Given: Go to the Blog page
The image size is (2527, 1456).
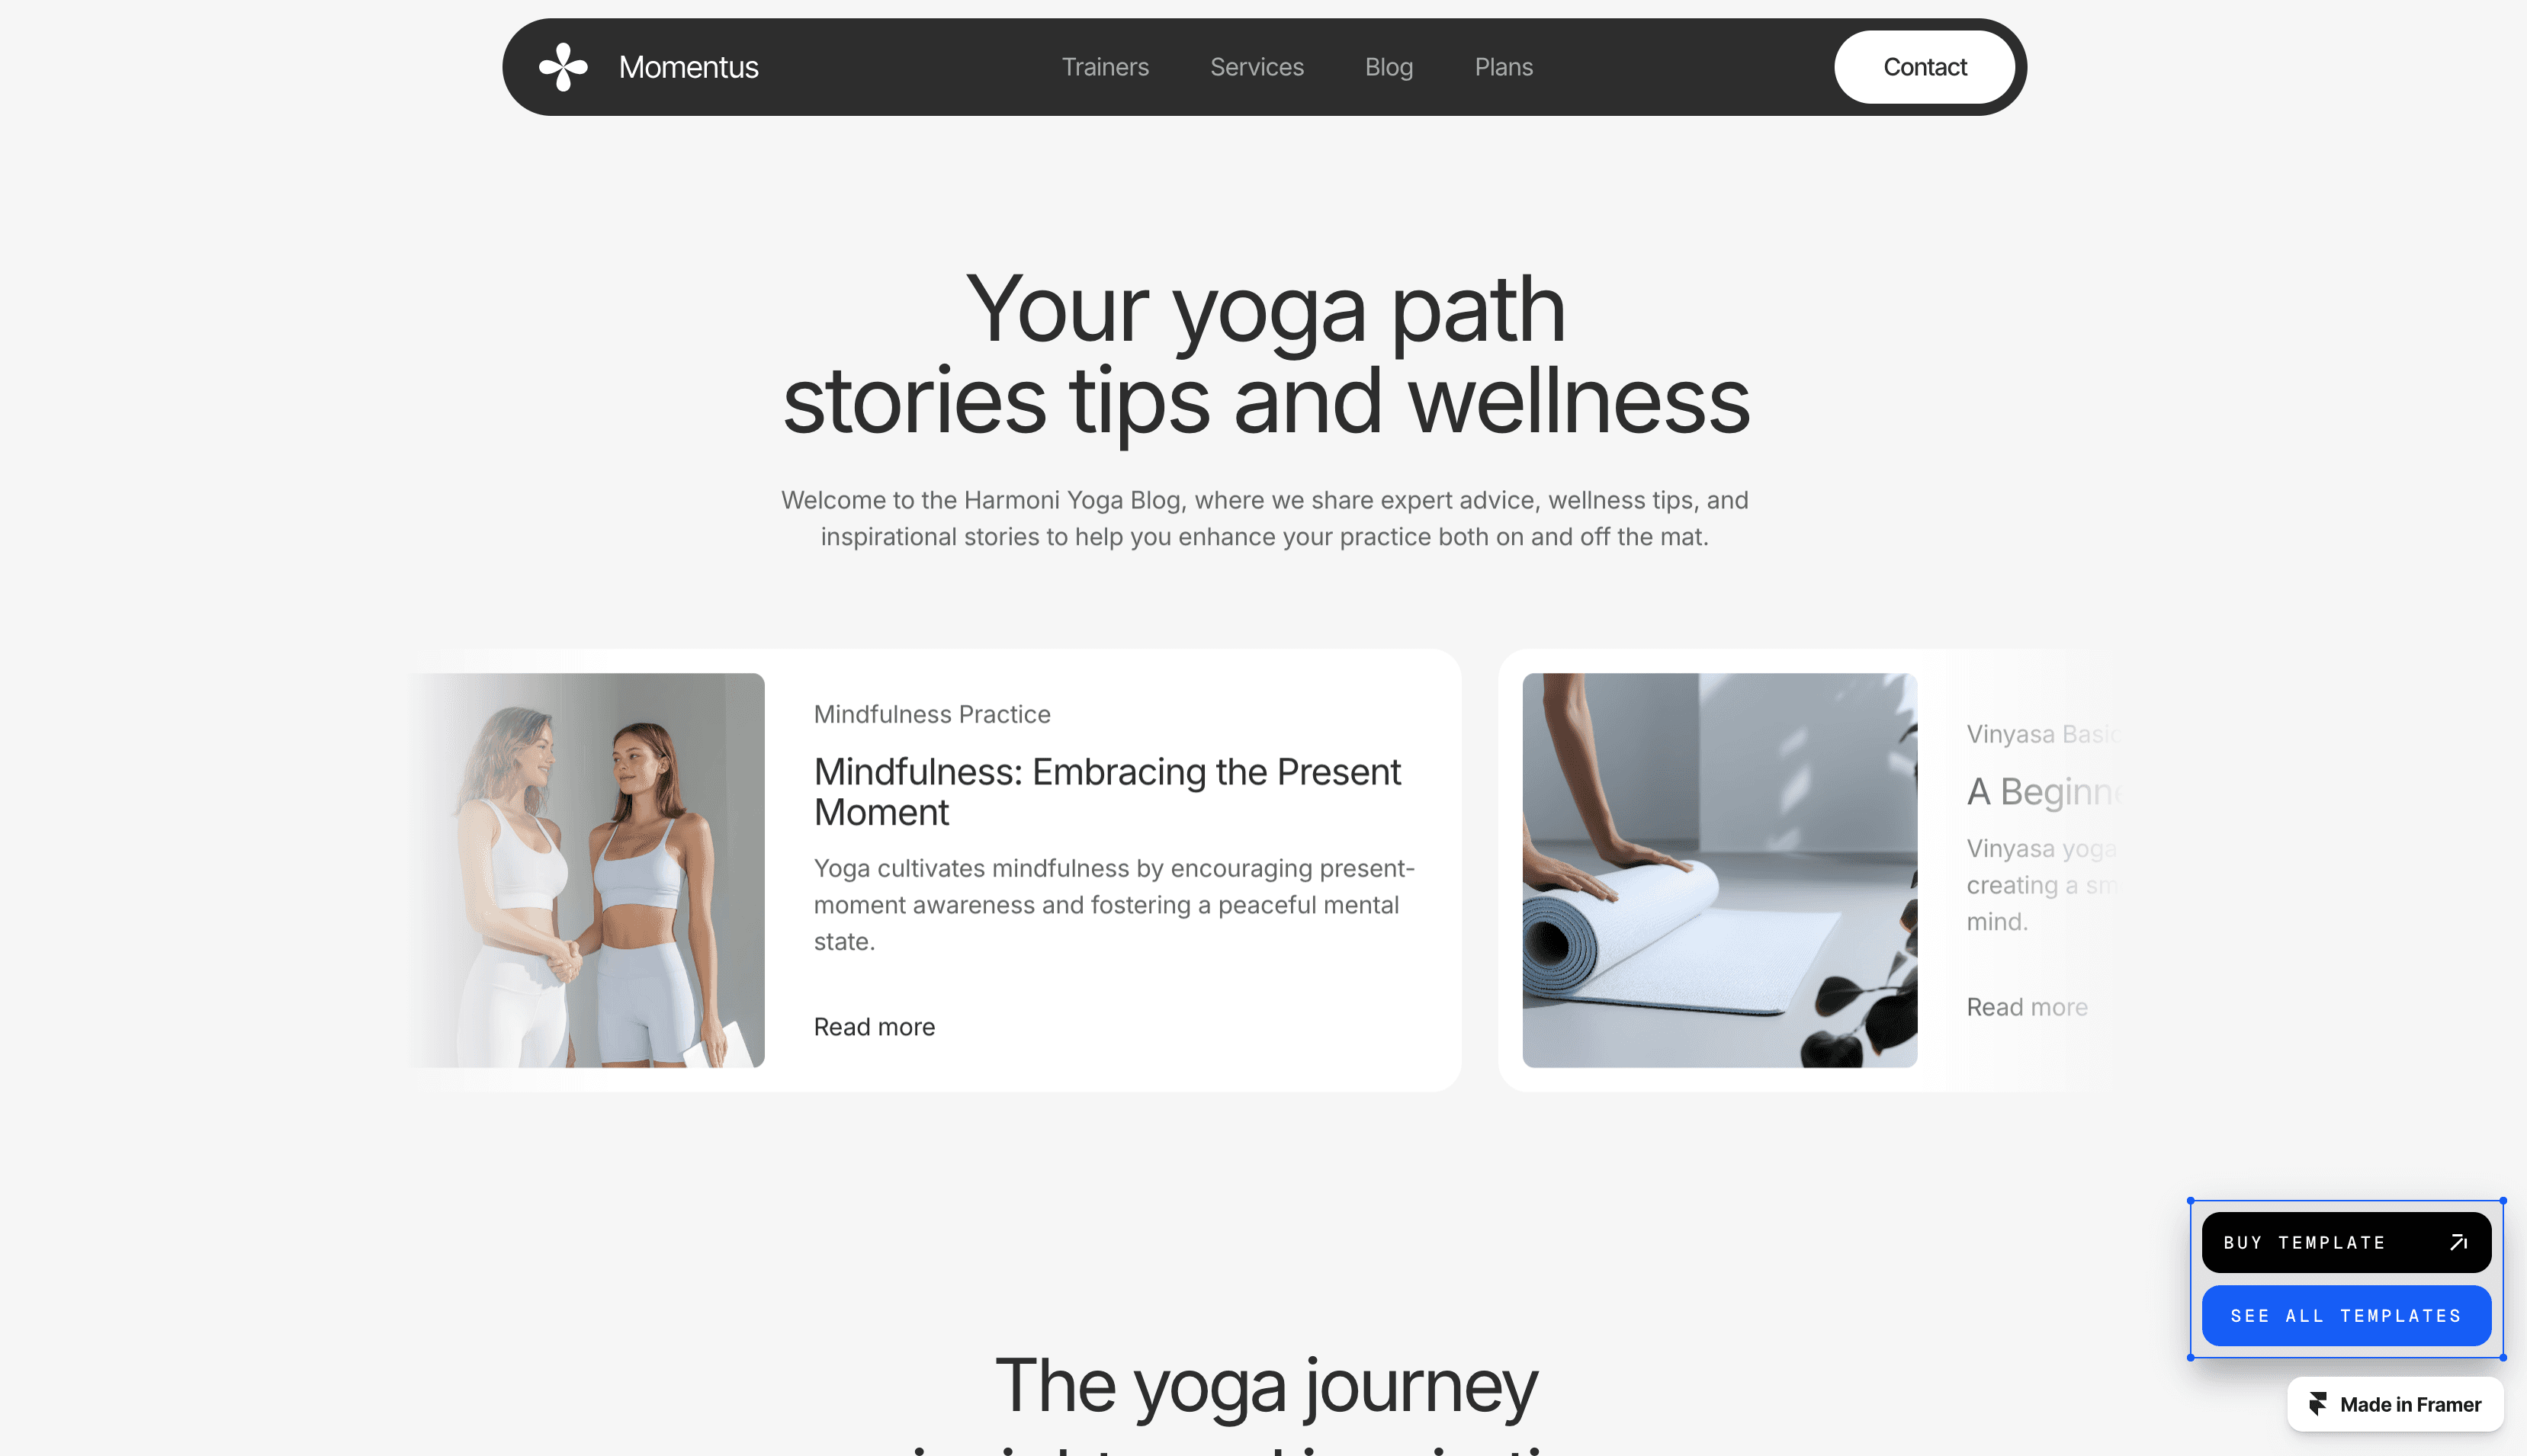Looking at the screenshot, I should click(x=1389, y=67).
